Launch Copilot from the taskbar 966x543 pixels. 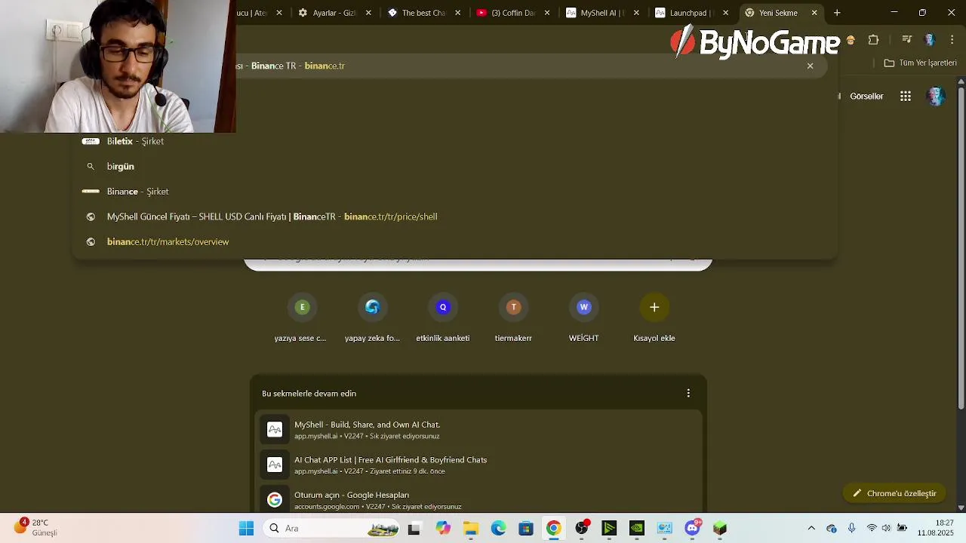pyautogui.click(x=443, y=529)
